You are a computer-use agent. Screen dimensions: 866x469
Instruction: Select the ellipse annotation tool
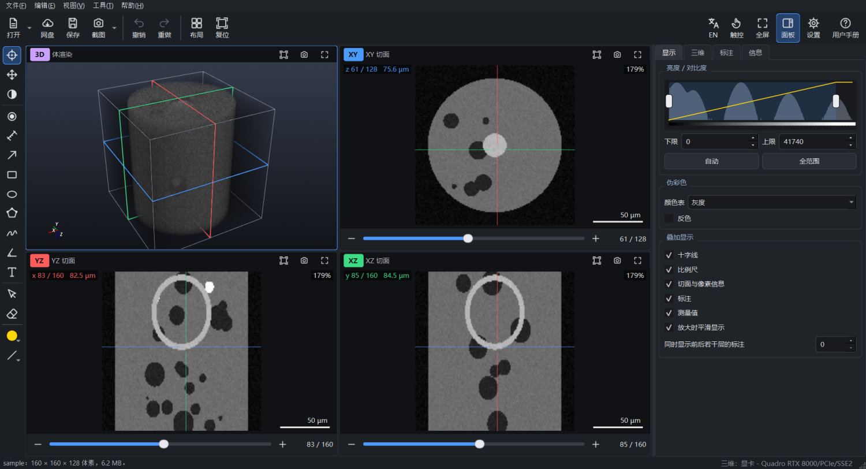(12, 194)
